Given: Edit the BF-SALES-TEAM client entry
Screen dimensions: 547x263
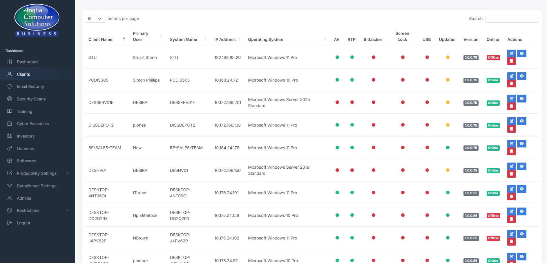Looking at the screenshot, I should (x=511, y=143).
